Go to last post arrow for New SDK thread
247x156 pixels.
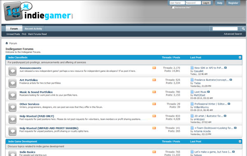click(226, 68)
